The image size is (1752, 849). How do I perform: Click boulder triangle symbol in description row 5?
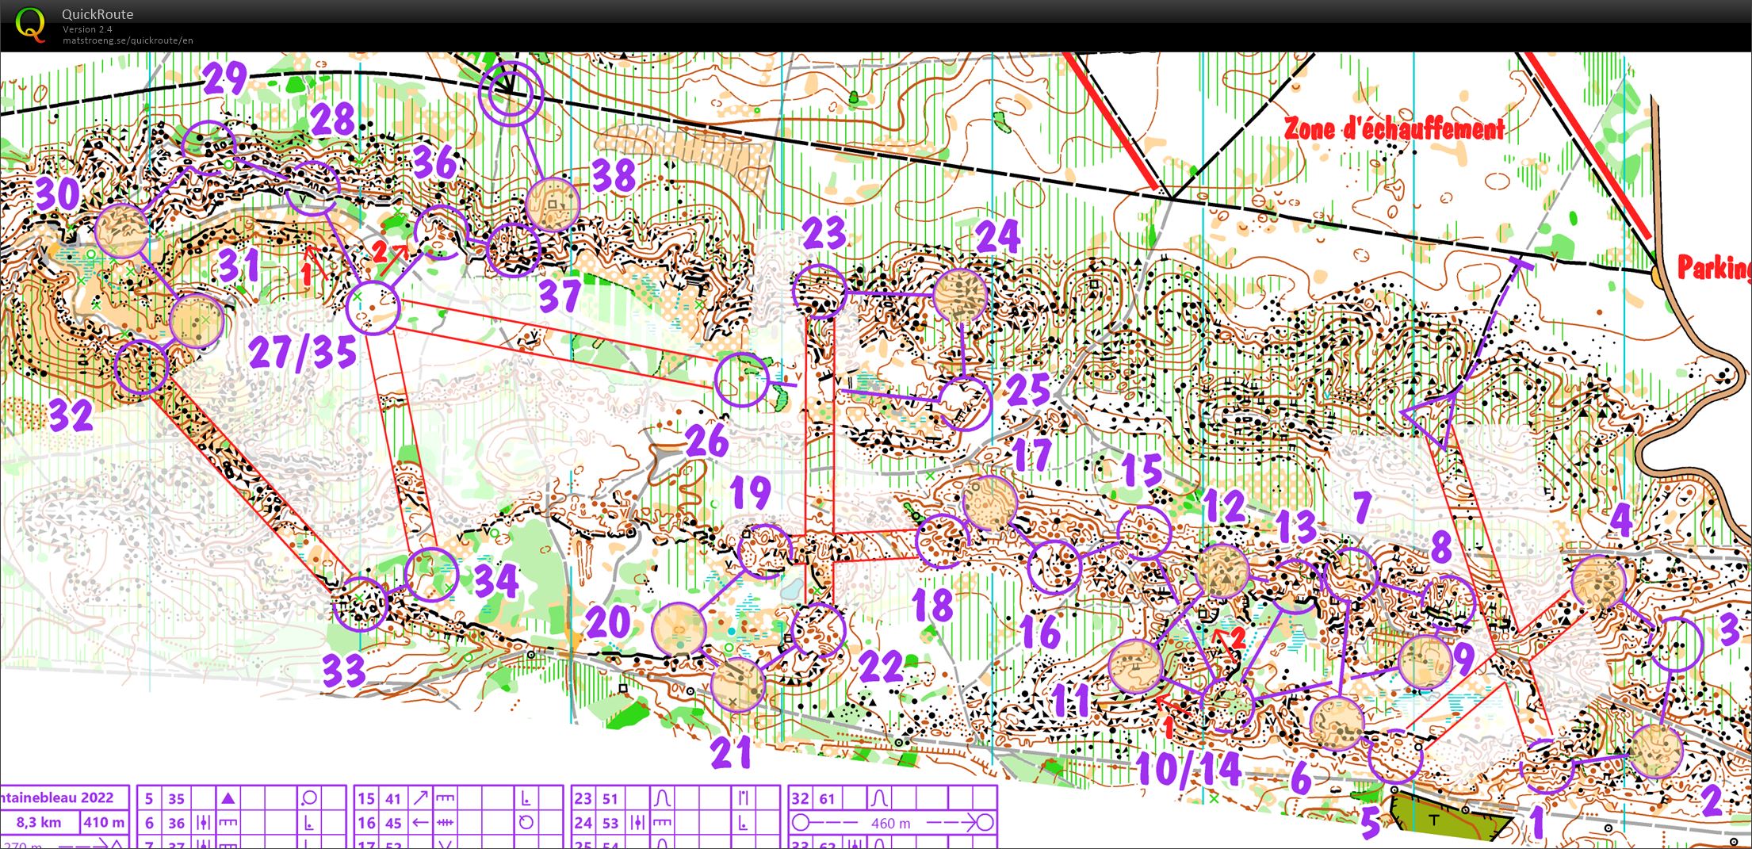[x=228, y=799]
